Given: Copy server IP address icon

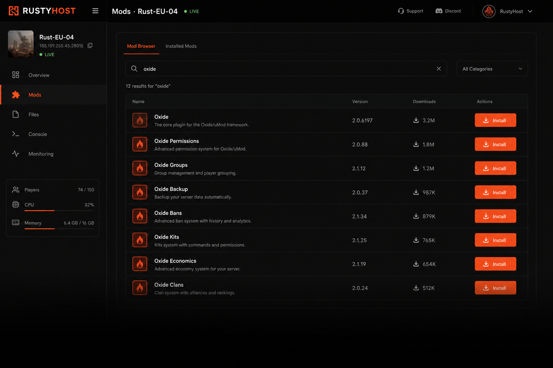Looking at the screenshot, I should coord(90,46).
